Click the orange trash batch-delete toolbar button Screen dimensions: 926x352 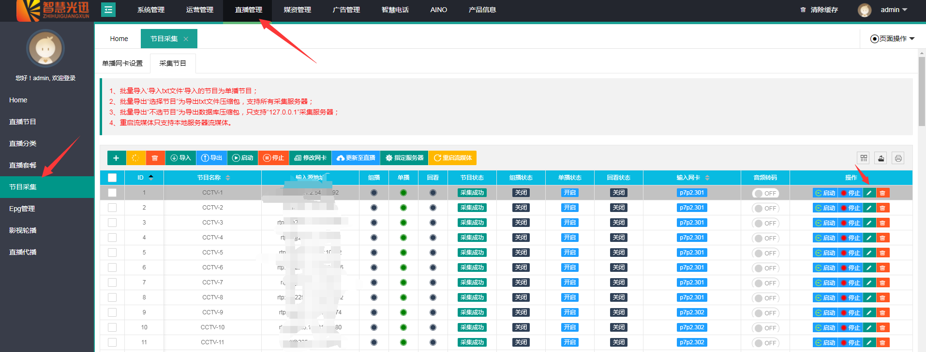[x=155, y=158]
